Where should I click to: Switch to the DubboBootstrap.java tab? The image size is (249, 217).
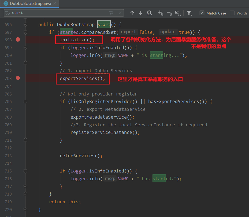pyautogui.click(x=29, y=3)
